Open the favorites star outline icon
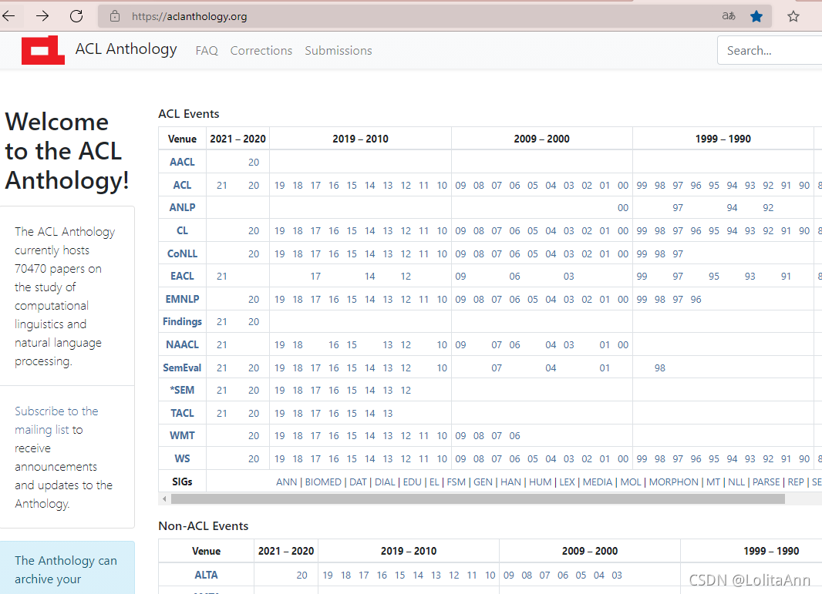This screenshot has height=594, width=822. click(x=793, y=16)
